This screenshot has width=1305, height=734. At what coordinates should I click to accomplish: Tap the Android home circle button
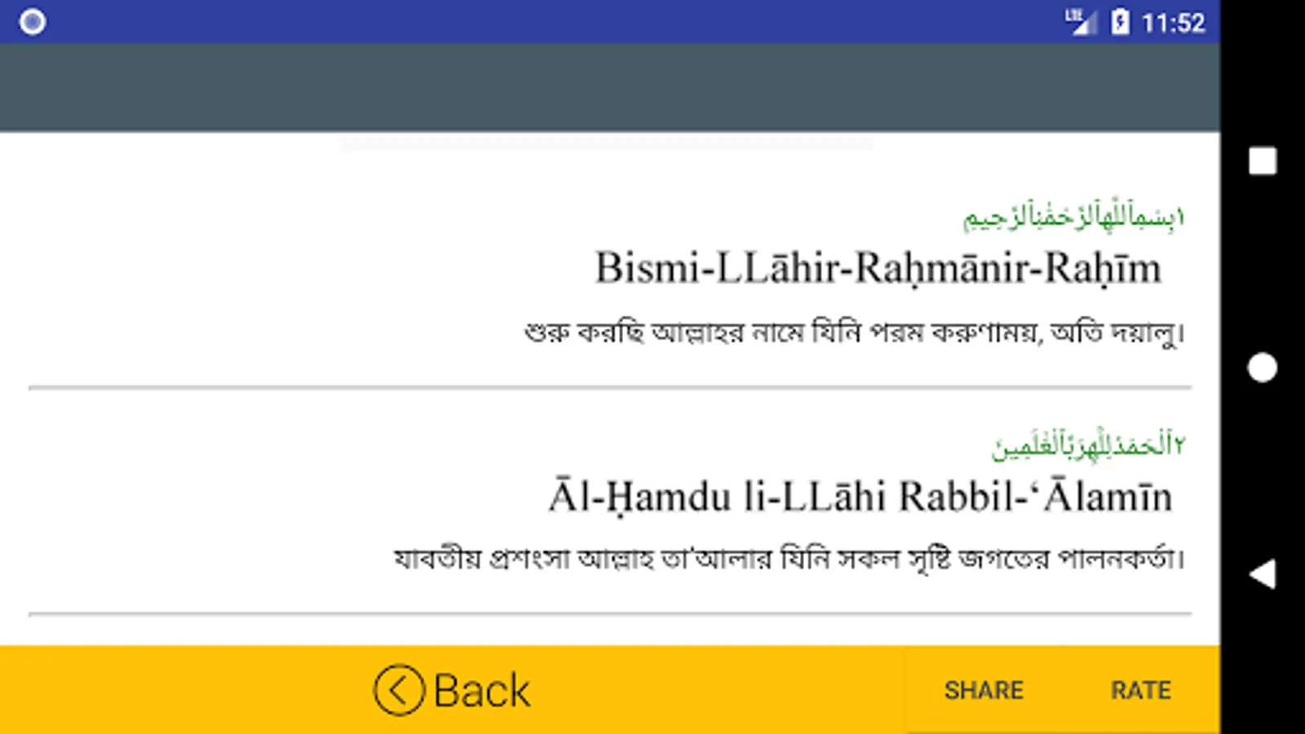click(x=1263, y=367)
